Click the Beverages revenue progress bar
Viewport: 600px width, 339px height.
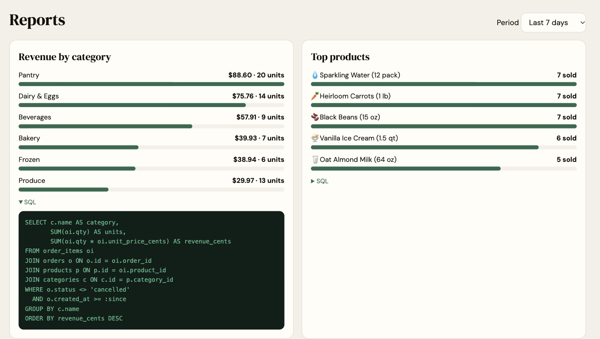(151, 126)
